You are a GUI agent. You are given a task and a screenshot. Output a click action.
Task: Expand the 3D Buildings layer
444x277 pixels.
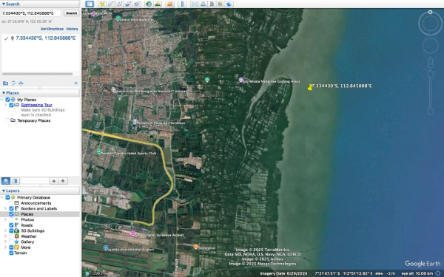5,230
